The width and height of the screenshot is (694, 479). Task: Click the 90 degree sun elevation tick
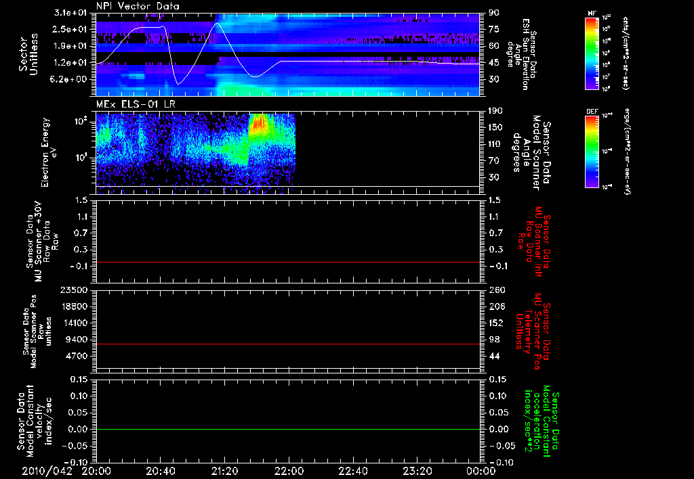[x=494, y=12]
